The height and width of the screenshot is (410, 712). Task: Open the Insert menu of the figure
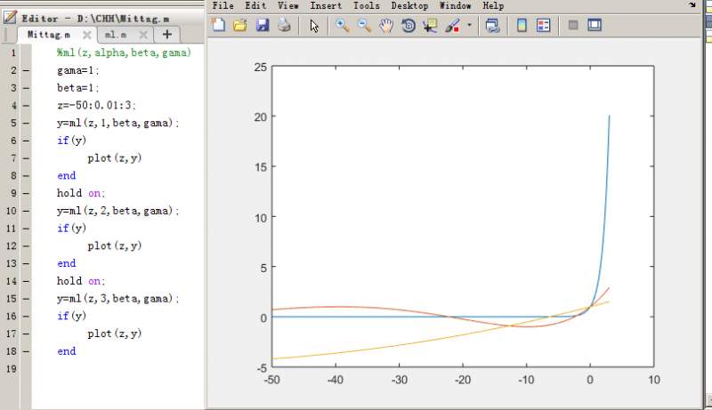[x=326, y=6]
